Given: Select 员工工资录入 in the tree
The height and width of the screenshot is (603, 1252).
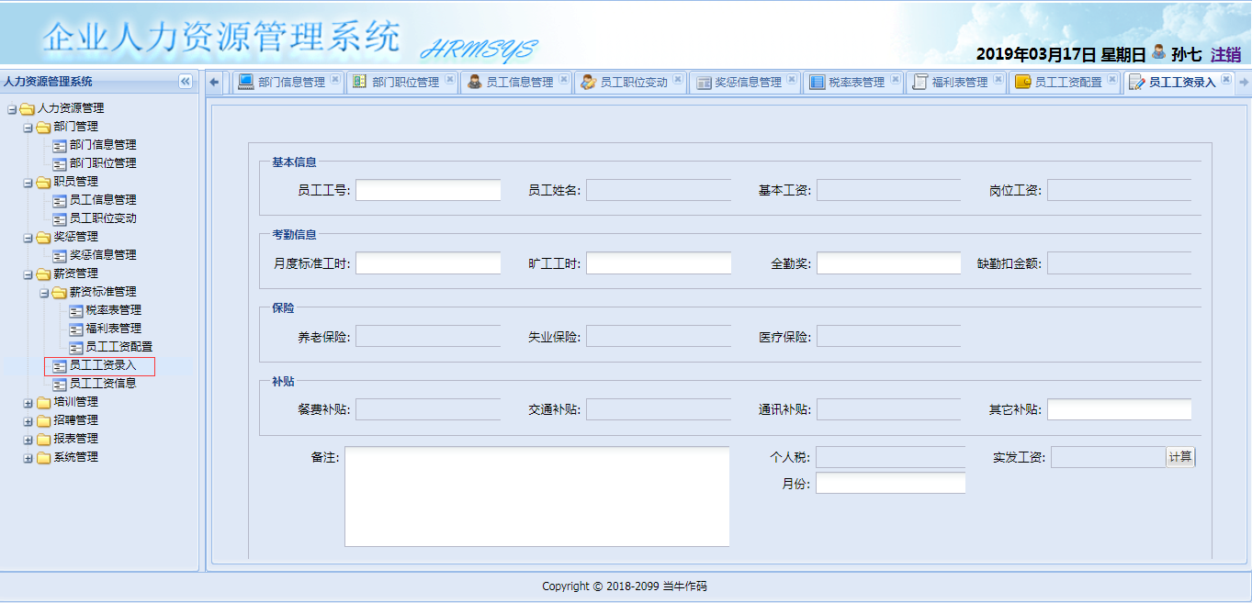Looking at the screenshot, I should tap(103, 365).
